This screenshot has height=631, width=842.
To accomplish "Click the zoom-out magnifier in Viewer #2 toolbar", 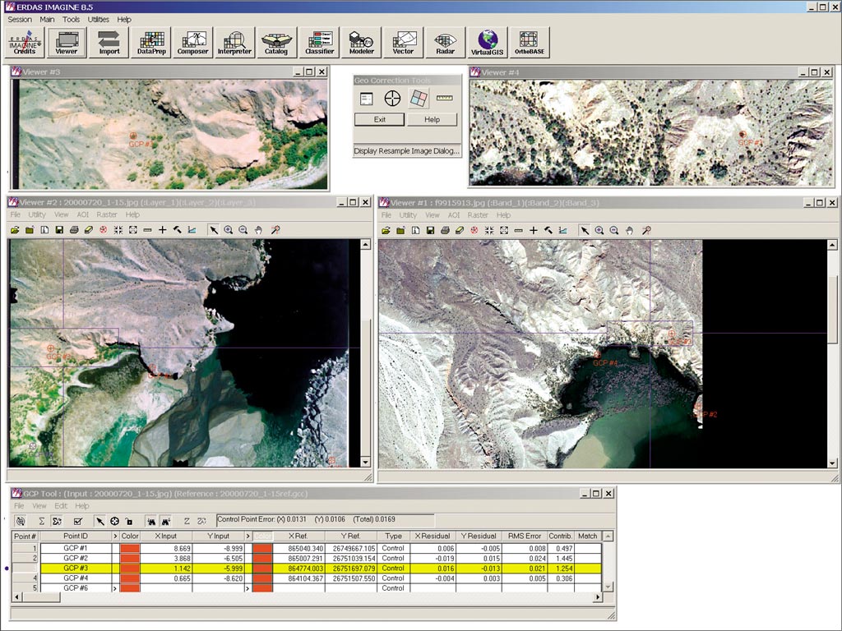I will click(243, 230).
